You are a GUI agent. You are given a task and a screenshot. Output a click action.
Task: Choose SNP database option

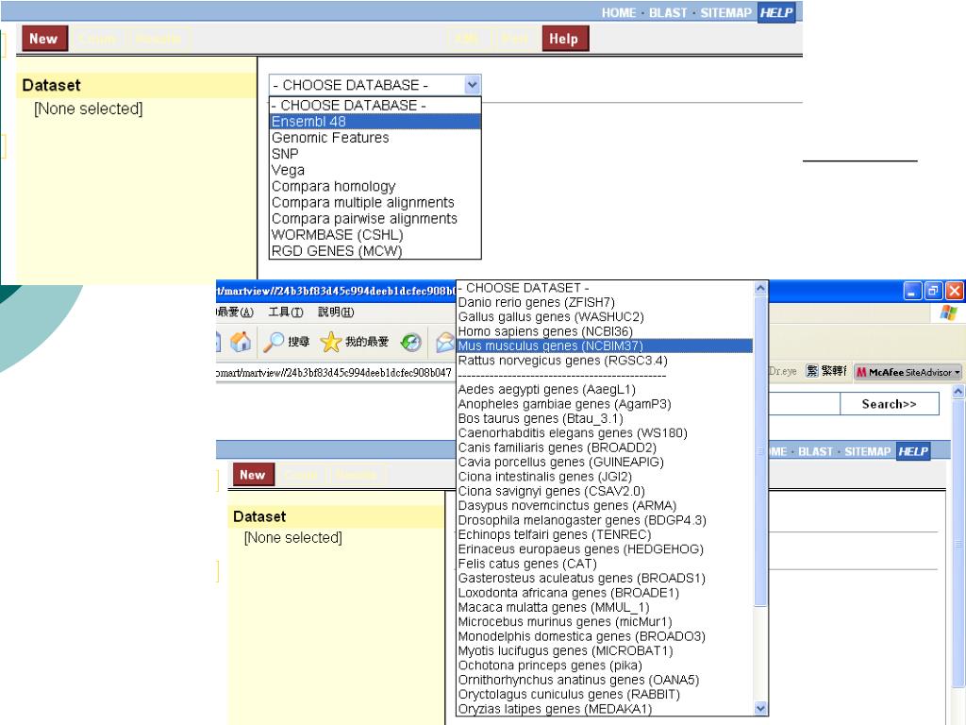click(375, 154)
